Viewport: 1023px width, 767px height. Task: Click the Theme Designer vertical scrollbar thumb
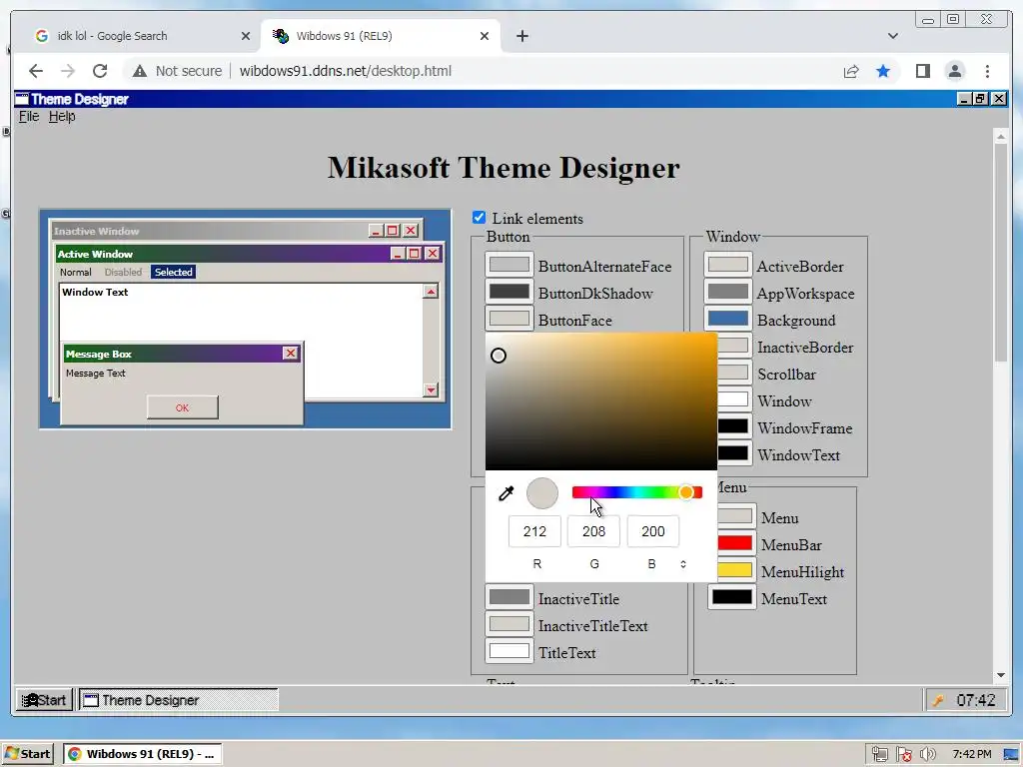point(1001,253)
